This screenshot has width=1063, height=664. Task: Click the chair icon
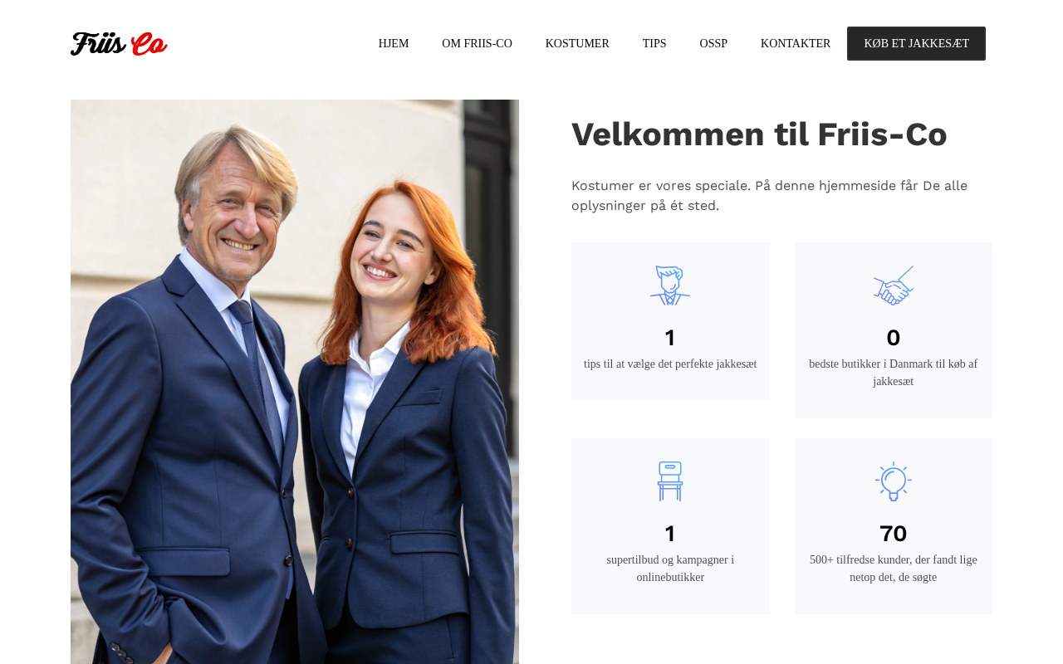click(x=670, y=481)
